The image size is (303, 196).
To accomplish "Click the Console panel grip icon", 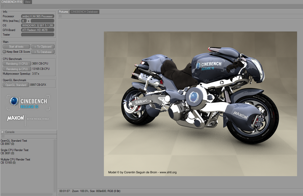I will (3, 136).
